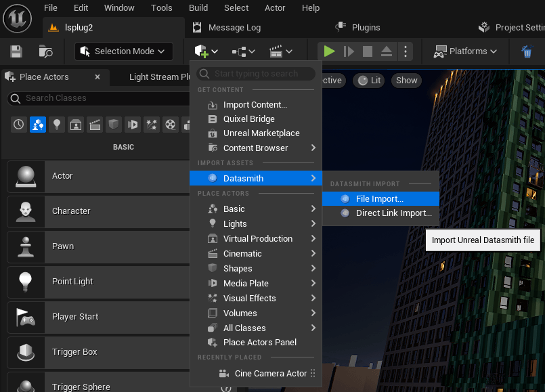The image size is (545, 392).
Task: Open the Select menu
Action: [x=236, y=7]
